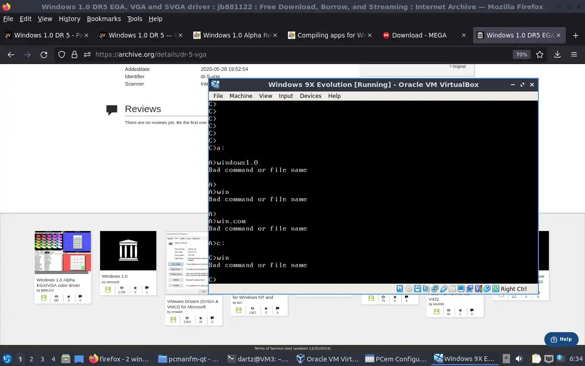Reload the archive.org page
The height and width of the screenshot is (366, 585).
click(x=44, y=54)
